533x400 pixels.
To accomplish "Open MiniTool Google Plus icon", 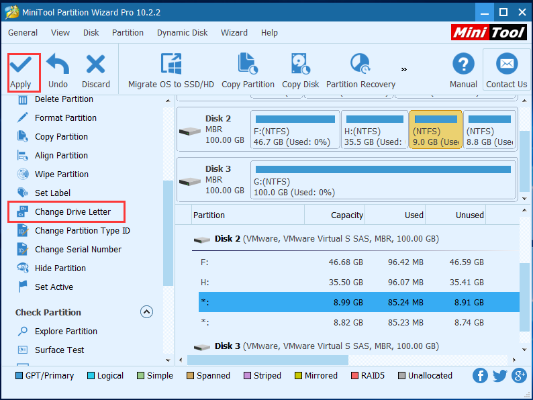I will click(519, 376).
